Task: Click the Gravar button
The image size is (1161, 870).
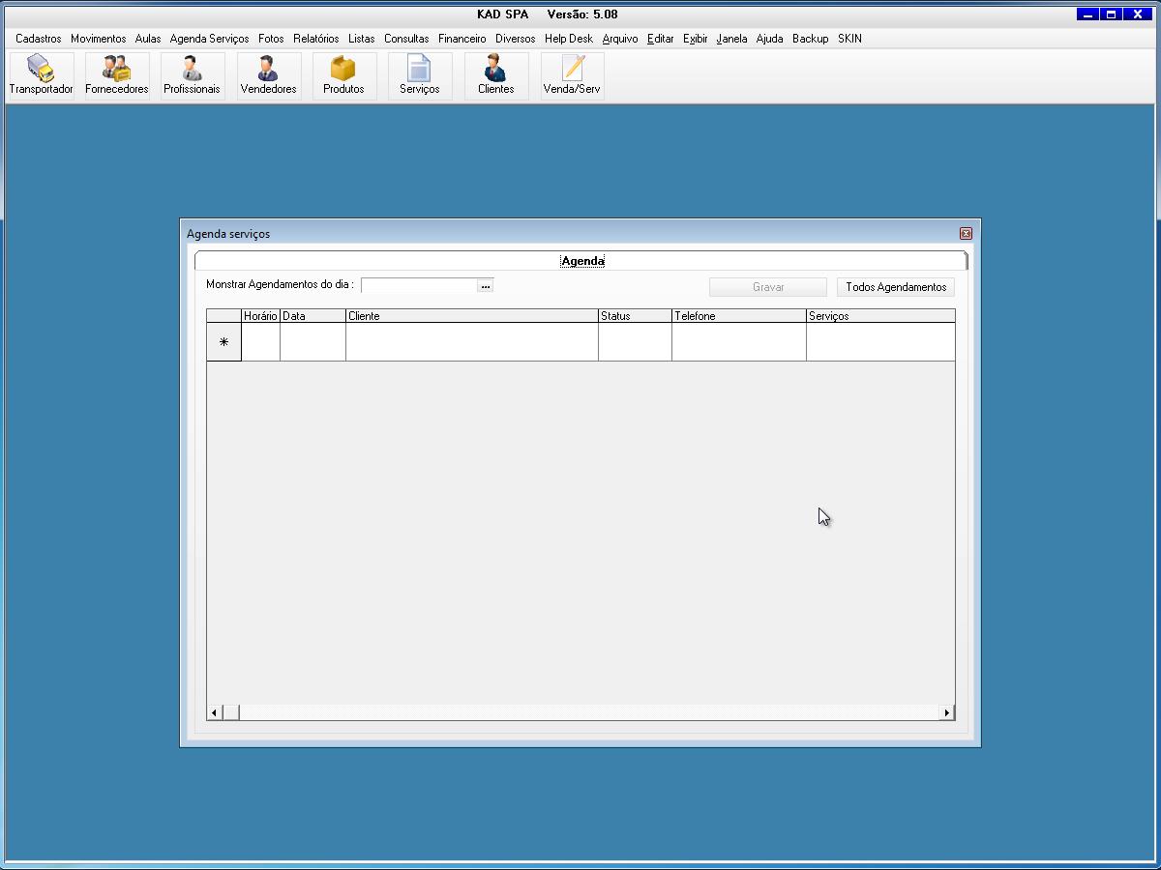Action: [768, 287]
